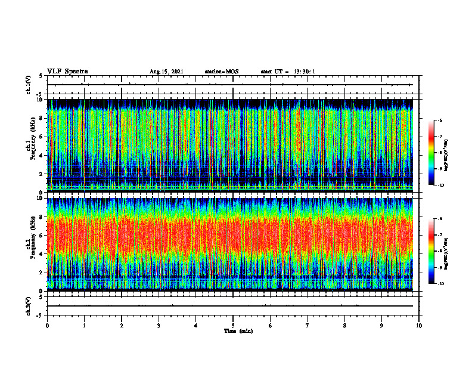The width and height of the screenshot is (472, 365).
Task: Click time axis tick label "6"
Action: 271,326
